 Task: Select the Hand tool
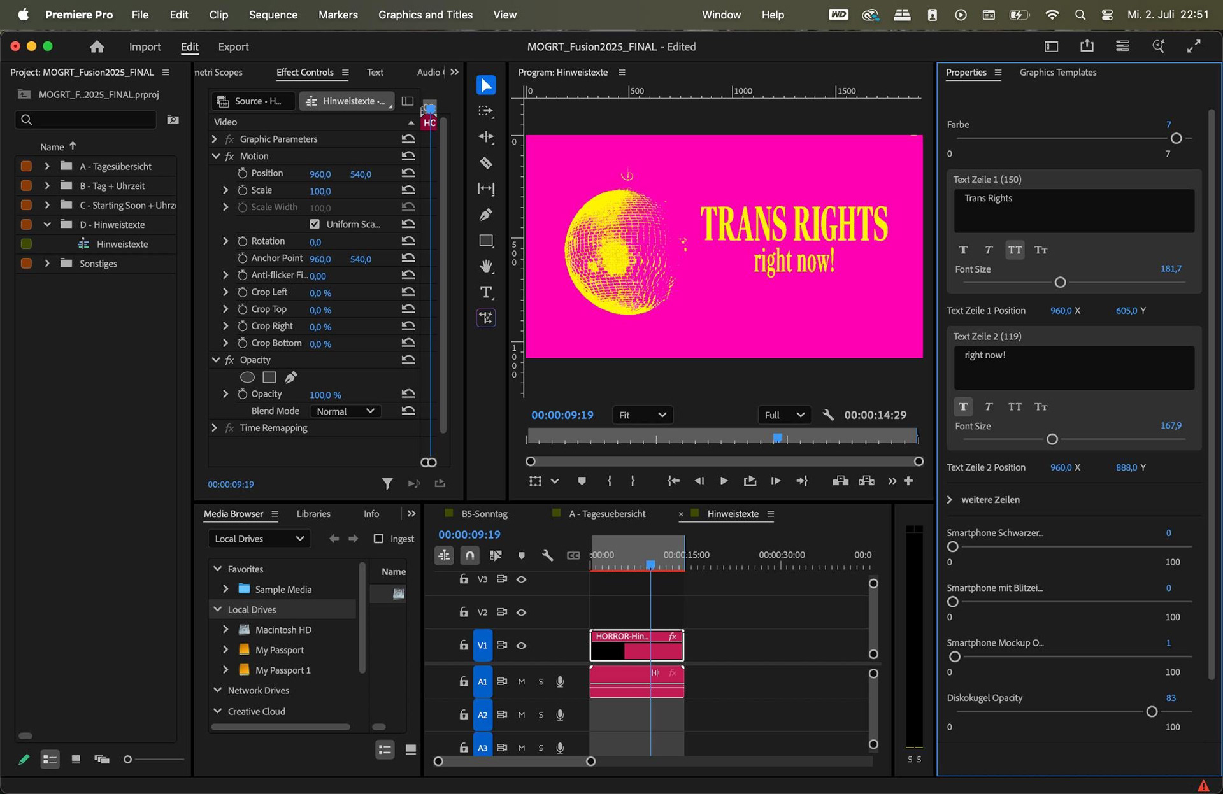point(486,266)
